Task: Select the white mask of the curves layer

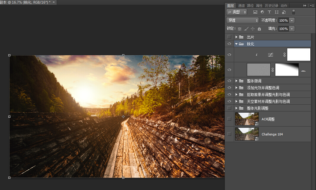Action: tap(299, 54)
